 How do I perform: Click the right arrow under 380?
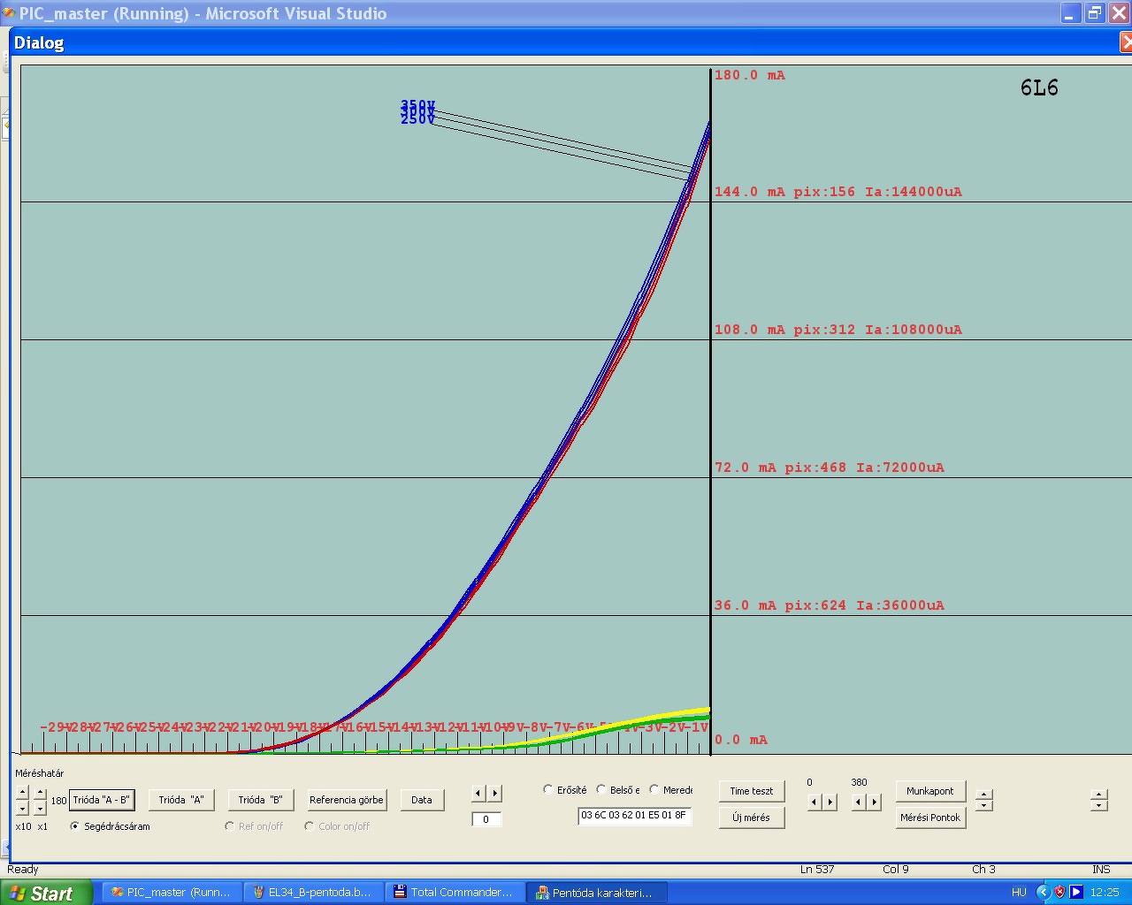tap(875, 802)
